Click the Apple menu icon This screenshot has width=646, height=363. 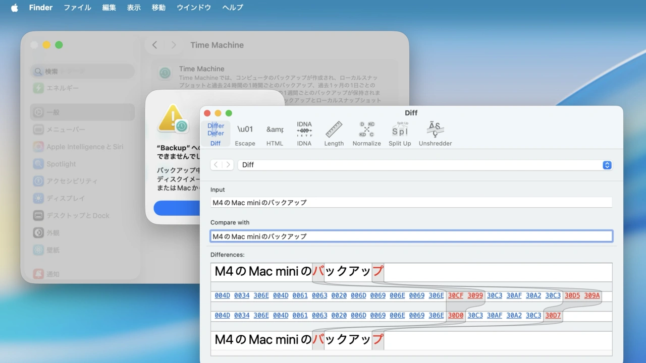click(x=14, y=7)
